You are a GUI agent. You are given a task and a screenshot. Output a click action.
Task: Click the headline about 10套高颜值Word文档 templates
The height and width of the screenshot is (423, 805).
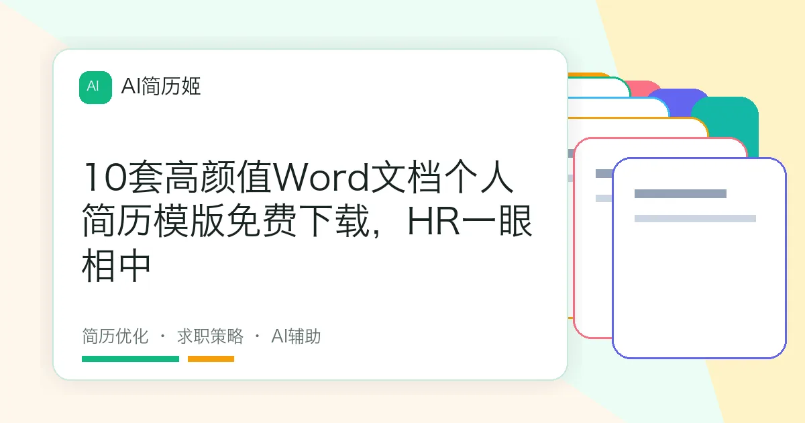click(x=307, y=222)
